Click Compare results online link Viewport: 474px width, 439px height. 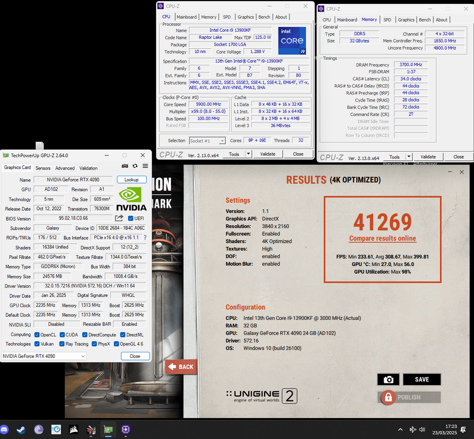click(382, 238)
